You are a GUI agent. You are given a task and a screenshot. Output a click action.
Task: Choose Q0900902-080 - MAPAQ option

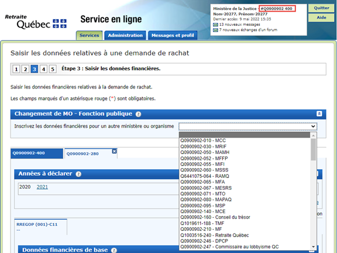click(x=245, y=200)
